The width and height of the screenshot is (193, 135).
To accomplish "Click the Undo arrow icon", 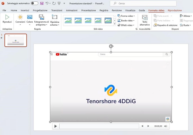I will tap(47, 3).
